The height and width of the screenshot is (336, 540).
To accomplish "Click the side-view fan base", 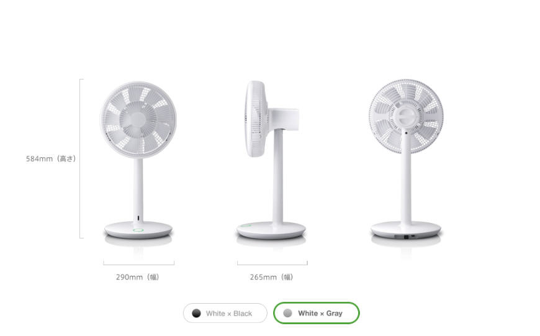I will 271,230.
